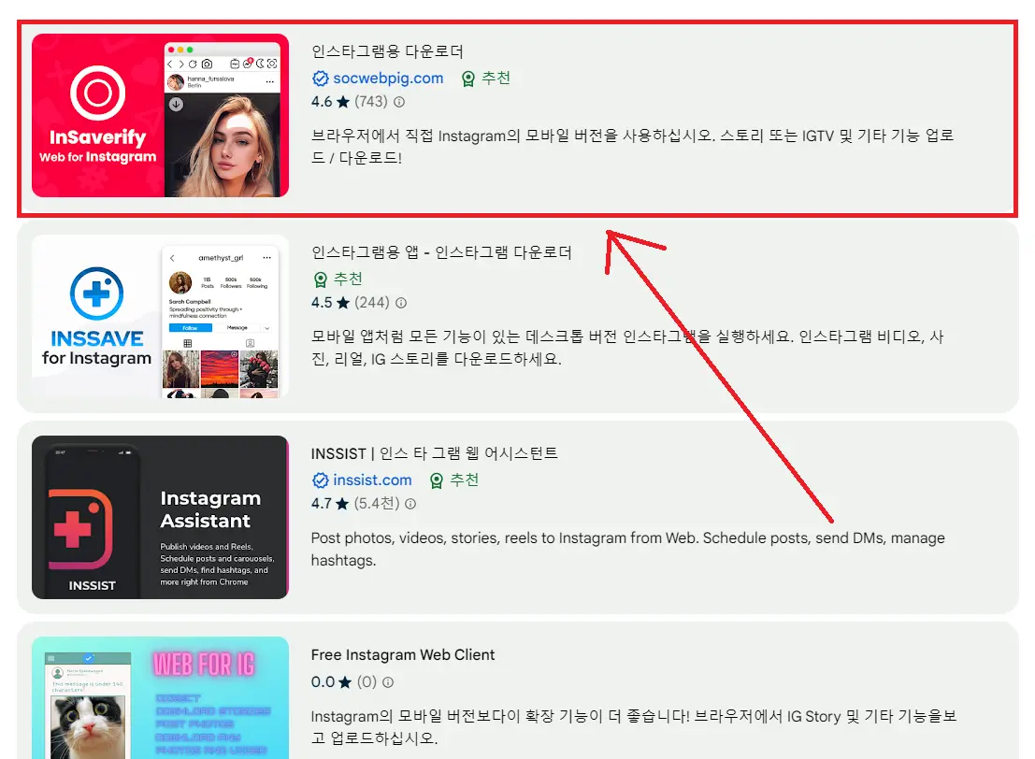This screenshot has height=759, width=1035.
Task: Select the 인스타그램용 다운로더 extension title
Action: (x=387, y=52)
